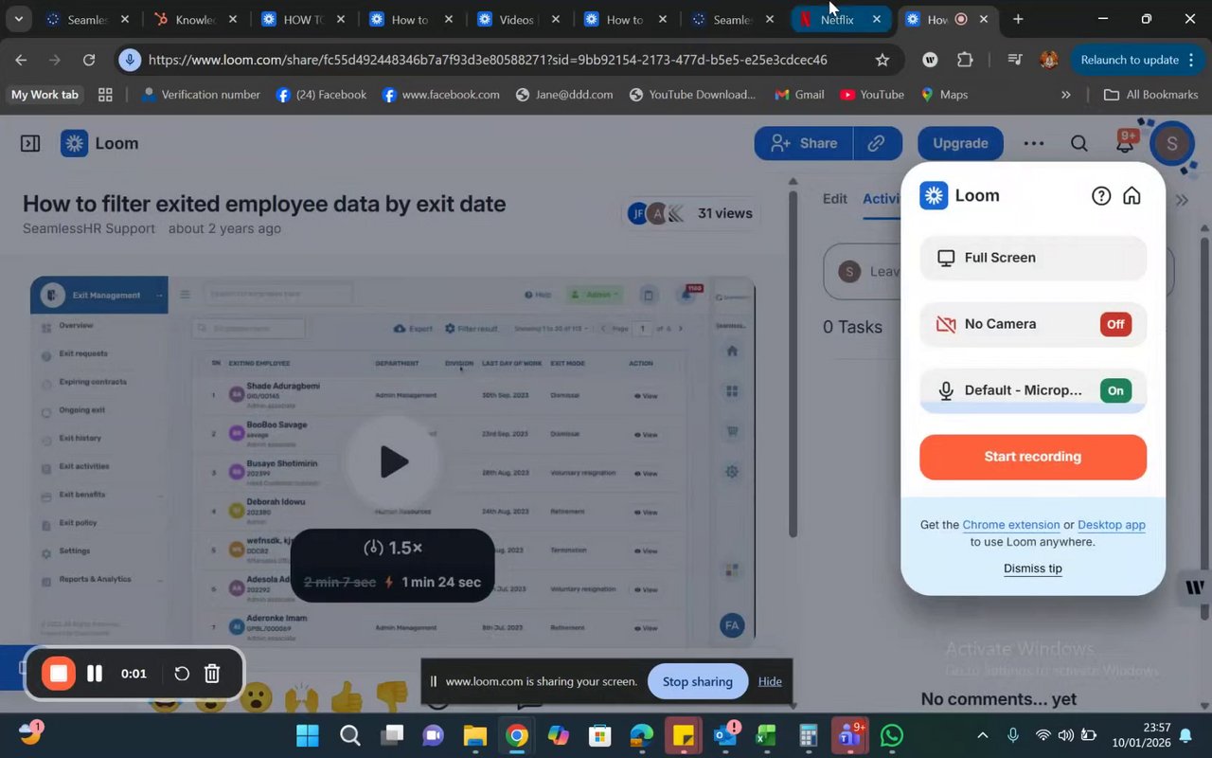The width and height of the screenshot is (1212, 758).
Task: Click the W extension icon in toolbar
Action: (930, 60)
